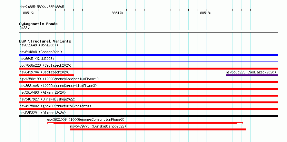Open the nsv5487927 (ByrskaBishop2022) label
This screenshot has height=142, width=287.
pos(47,99)
